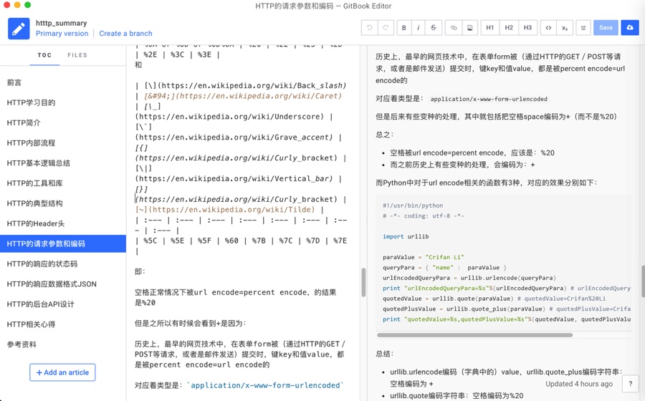
Task: Click the preview pane vertical scrollbar
Action: (643, 281)
